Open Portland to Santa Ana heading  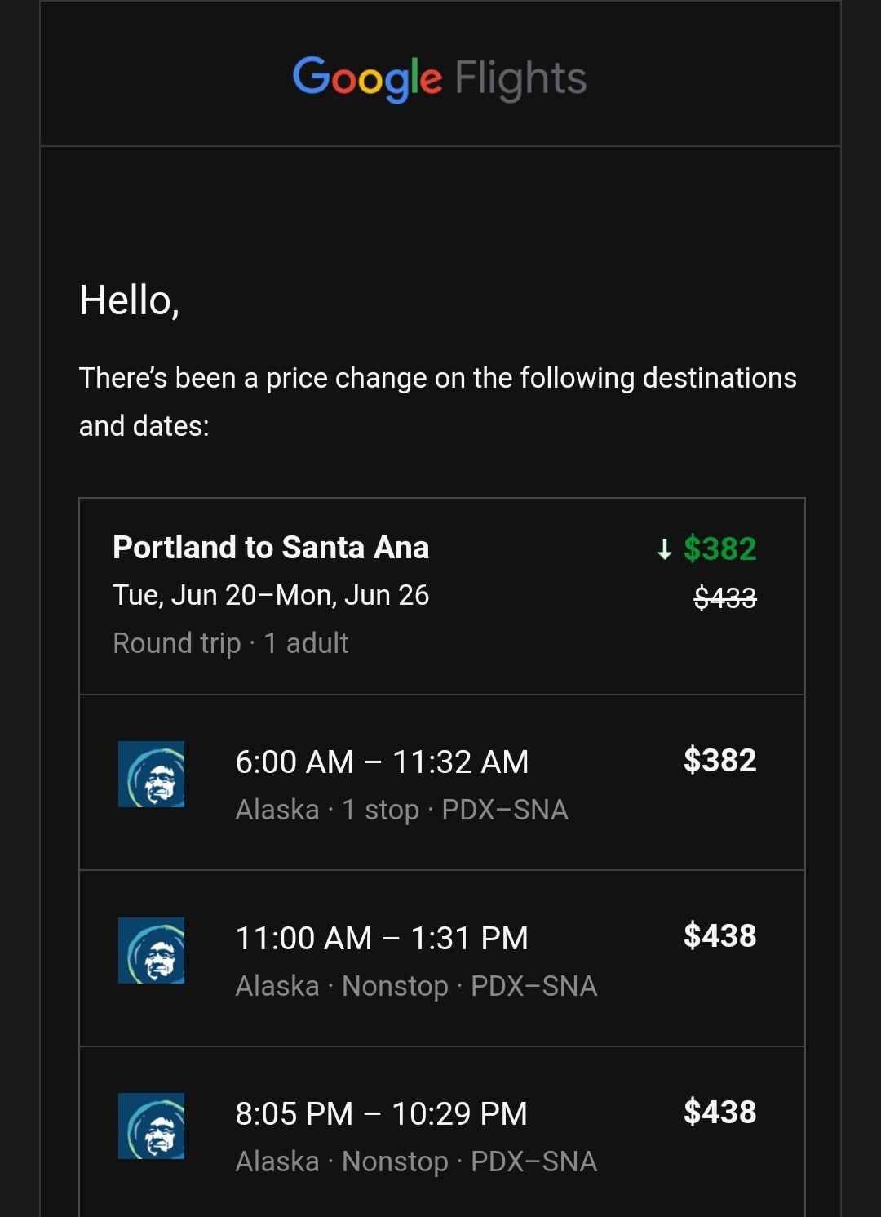click(x=270, y=548)
